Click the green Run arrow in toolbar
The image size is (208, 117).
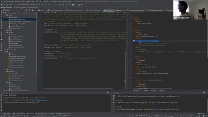coord(40,5)
